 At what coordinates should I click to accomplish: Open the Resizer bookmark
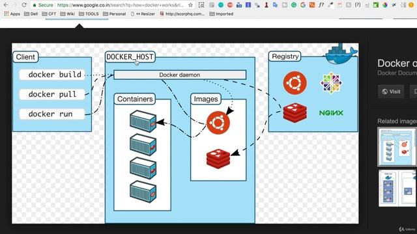143,14
